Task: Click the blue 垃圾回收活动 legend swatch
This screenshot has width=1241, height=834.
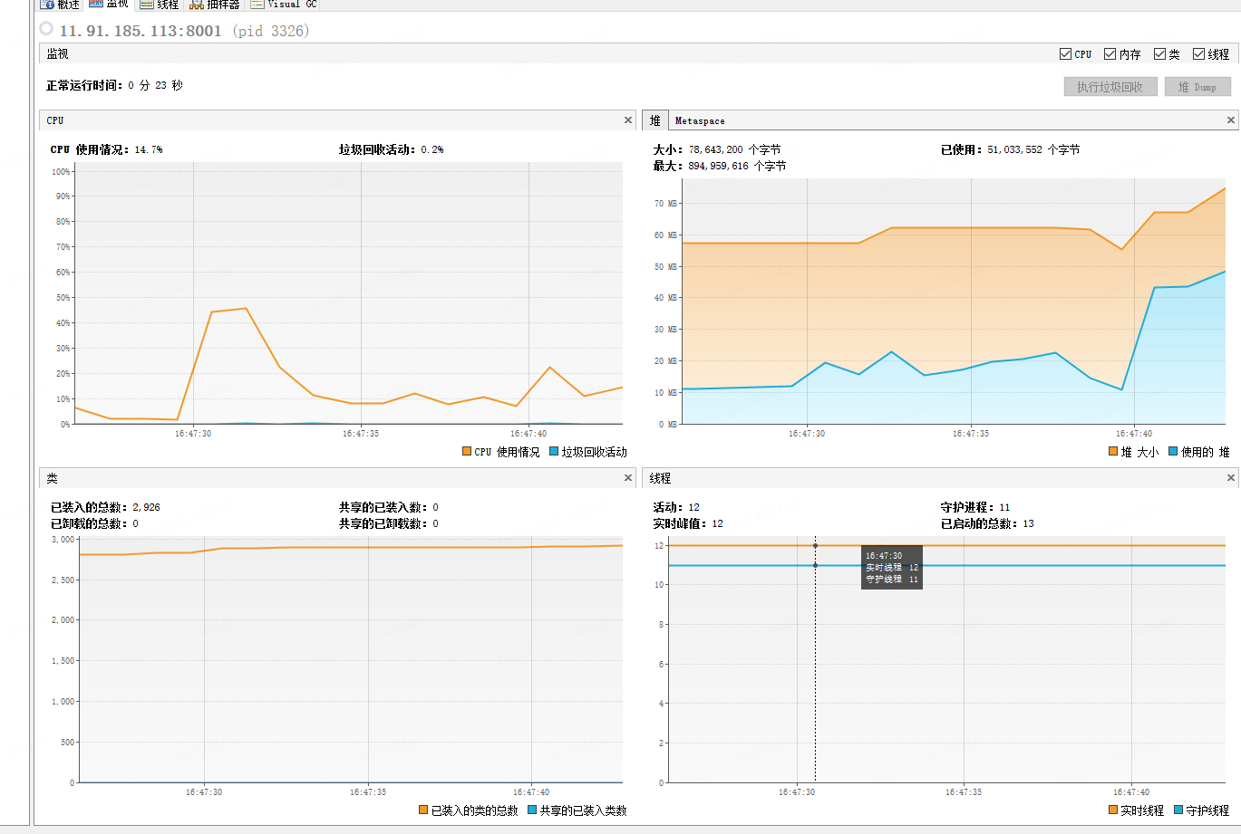Action: coord(554,451)
